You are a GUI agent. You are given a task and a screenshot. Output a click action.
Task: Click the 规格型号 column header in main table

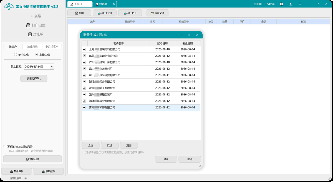(x=184, y=21)
